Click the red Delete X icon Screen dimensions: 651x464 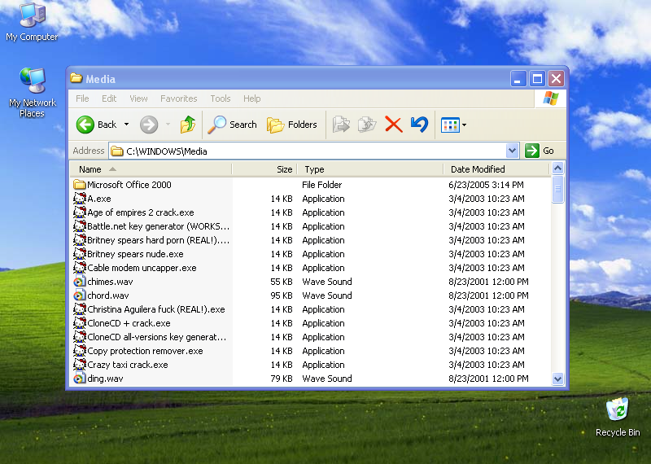point(394,125)
